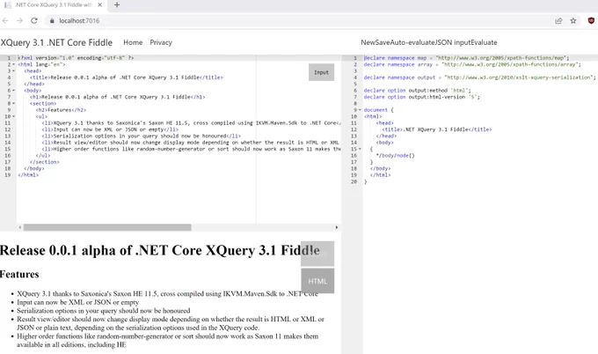Click the title element on input line 4

click(x=127, y=77)
